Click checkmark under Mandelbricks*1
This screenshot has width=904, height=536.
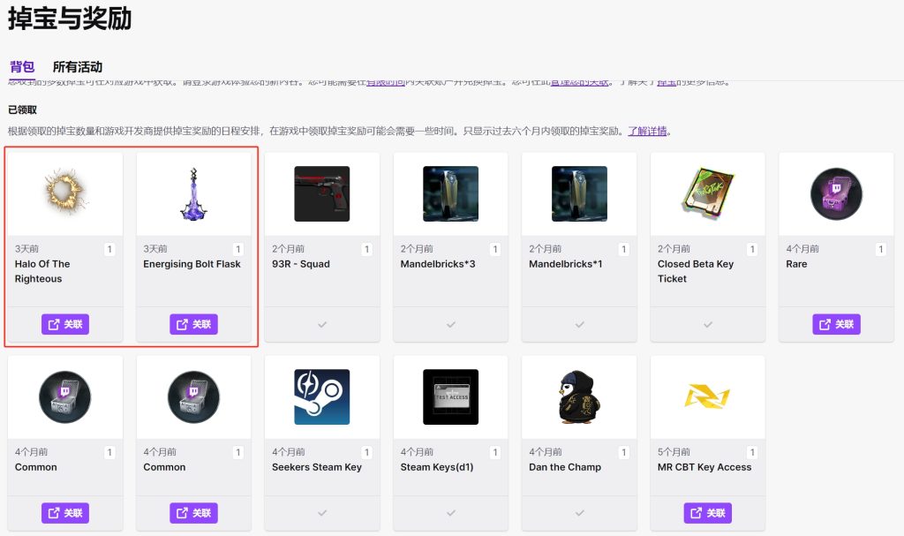click(579, 325)
